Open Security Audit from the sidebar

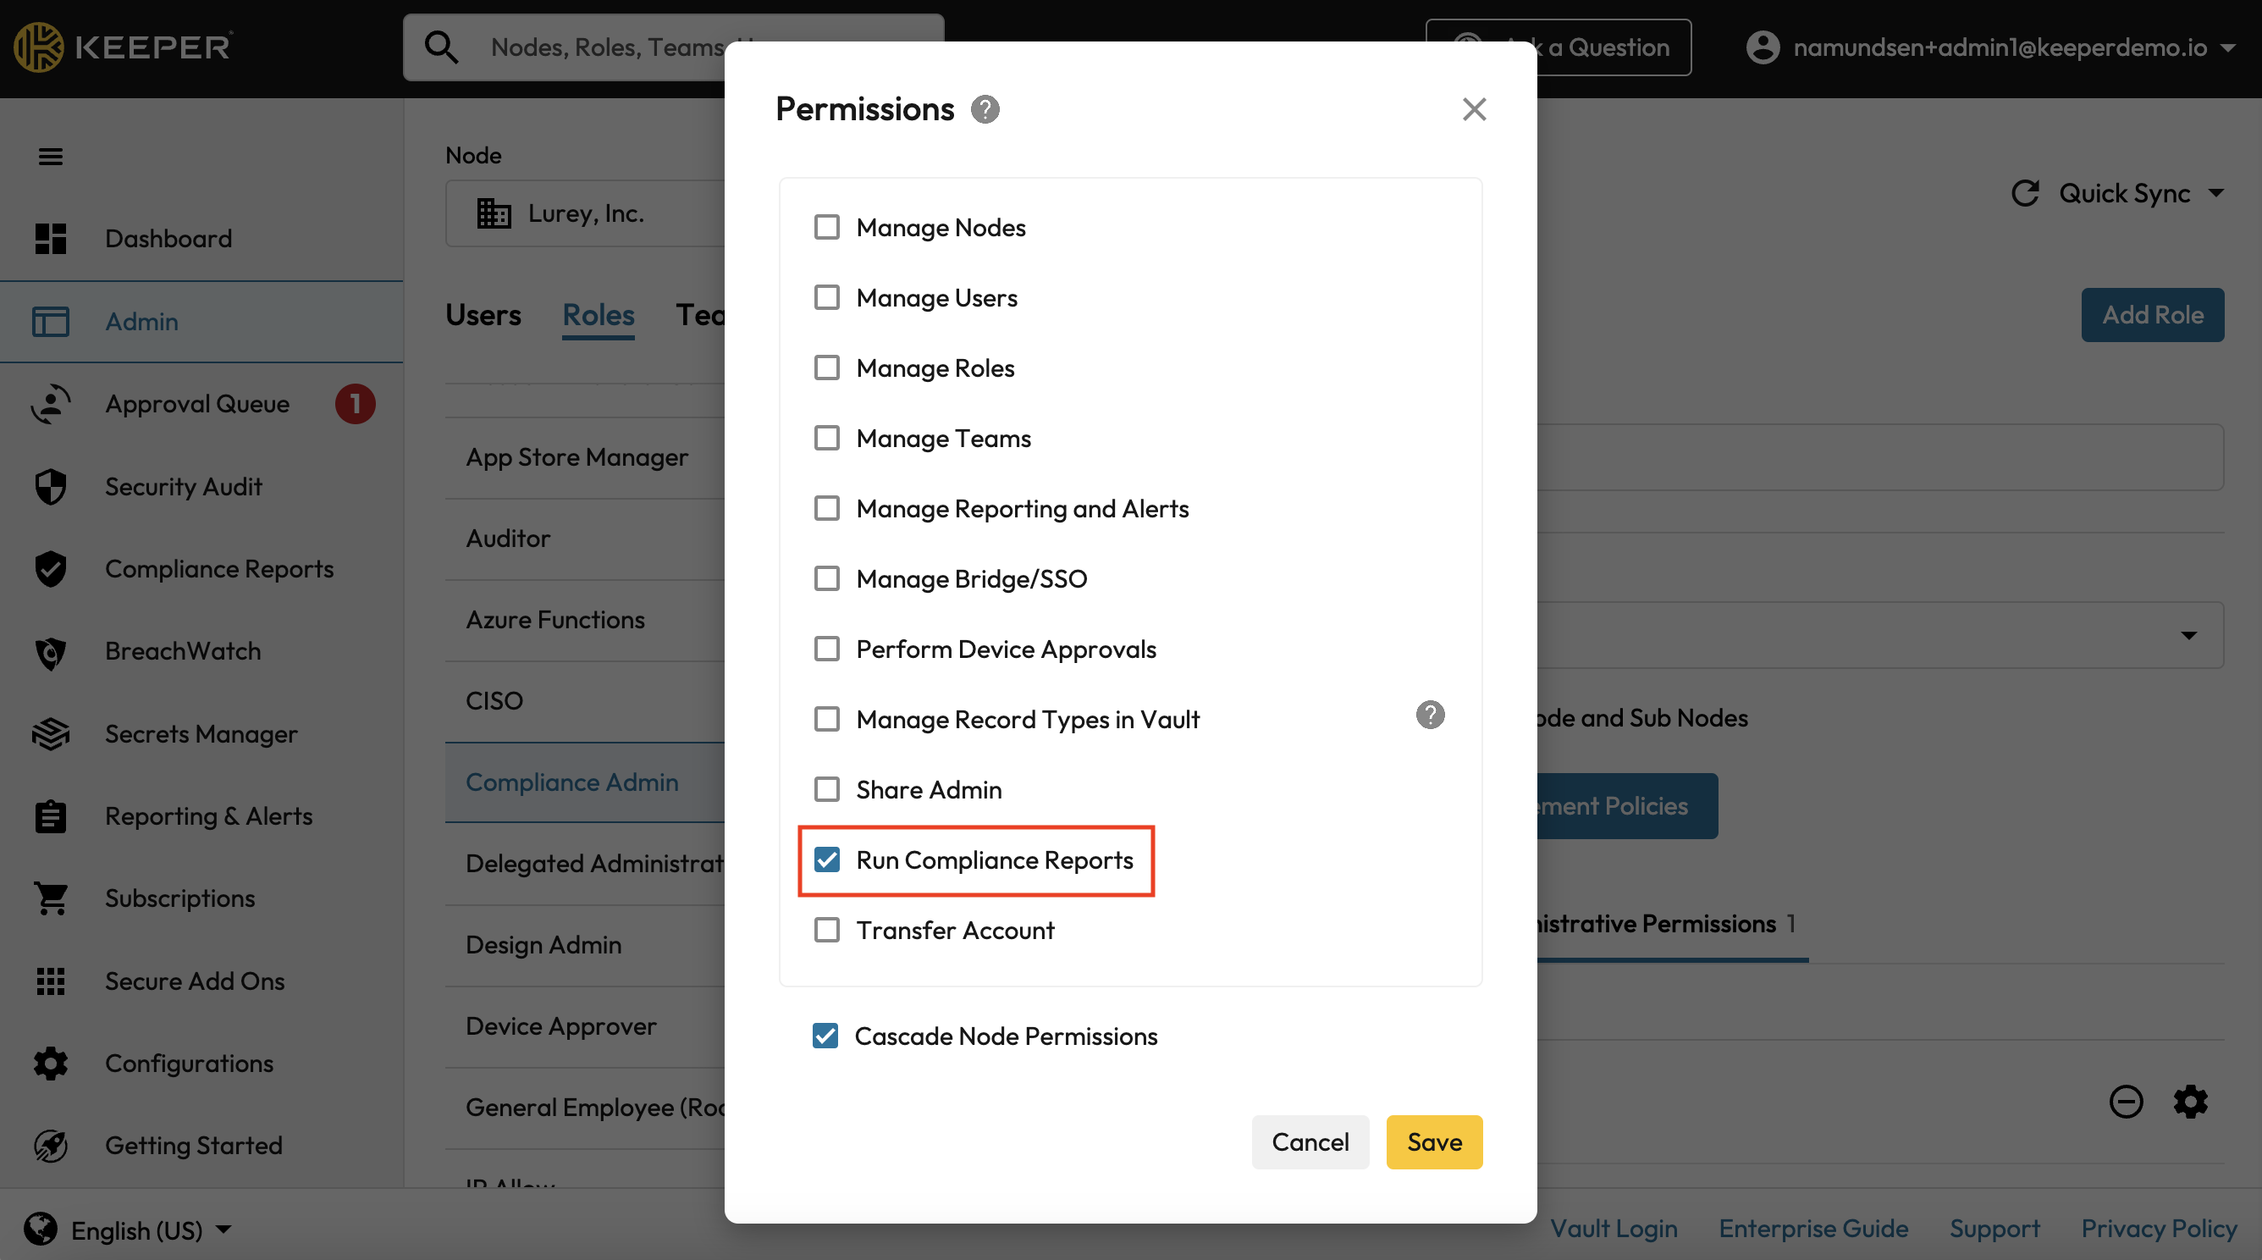(x=183, y=486)
